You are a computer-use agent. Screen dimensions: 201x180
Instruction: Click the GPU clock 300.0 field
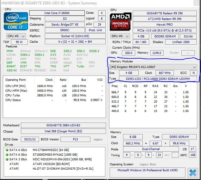tap(128, 53)
